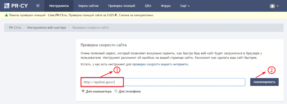Viewport: 287px width, 104px height.
Task: Open "Проверка позиций" in the navbar
Action: pos(122,6)
